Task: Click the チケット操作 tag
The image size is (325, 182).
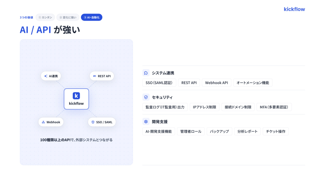Action: (276, 131)
